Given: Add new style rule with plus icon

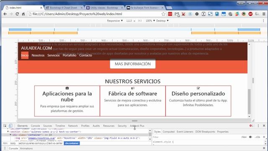Looking at the screenshot, I should coord(264,137).
